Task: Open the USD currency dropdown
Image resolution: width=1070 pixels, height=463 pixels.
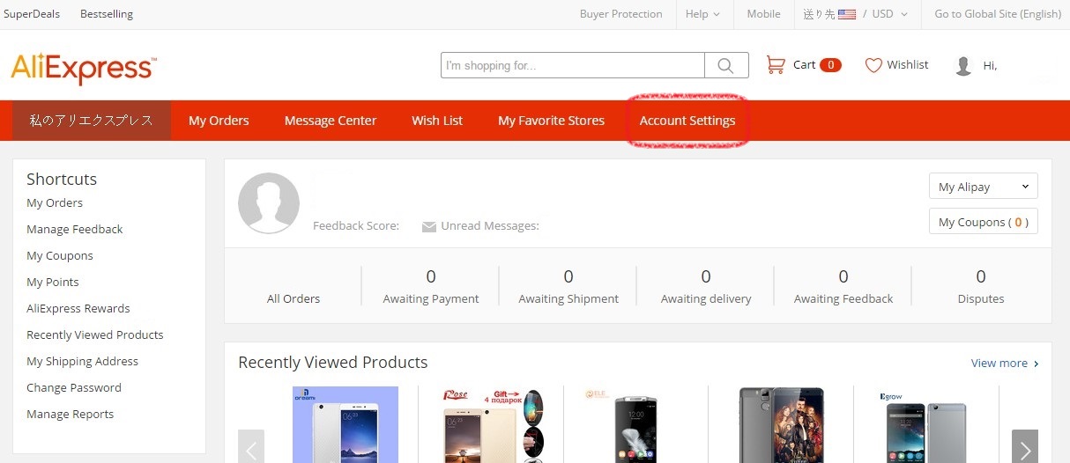Action: tap(890, 14)
